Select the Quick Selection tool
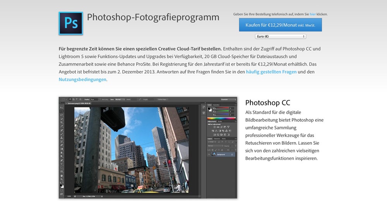This screenshot has width=387, height=207. click(62, 119)
